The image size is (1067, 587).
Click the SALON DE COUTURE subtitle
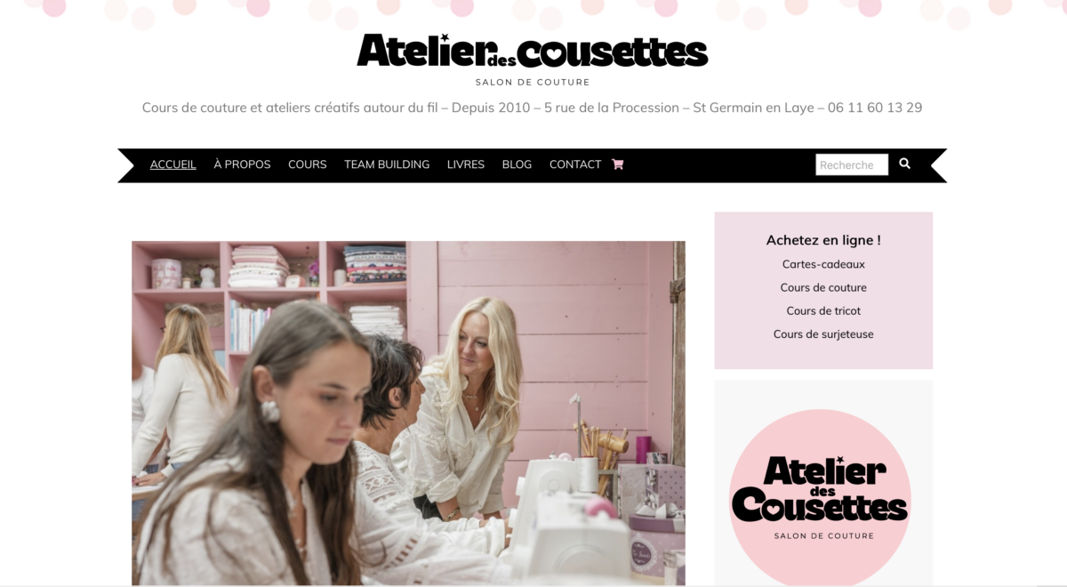(x=533, y=82)
